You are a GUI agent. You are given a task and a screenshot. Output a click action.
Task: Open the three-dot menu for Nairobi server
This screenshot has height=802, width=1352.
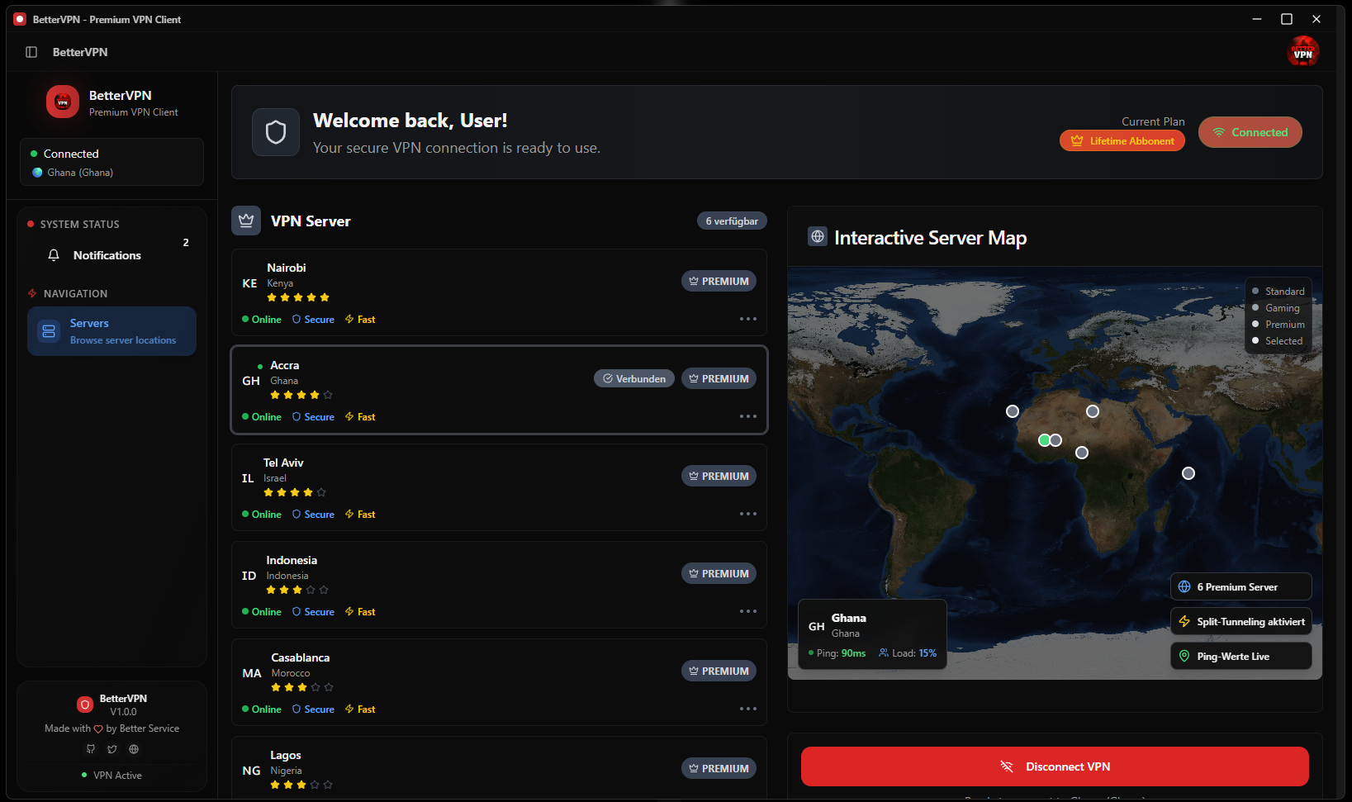[747, 319]
